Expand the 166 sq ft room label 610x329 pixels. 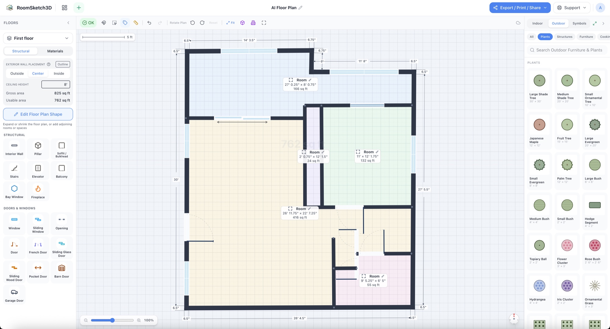291,80
